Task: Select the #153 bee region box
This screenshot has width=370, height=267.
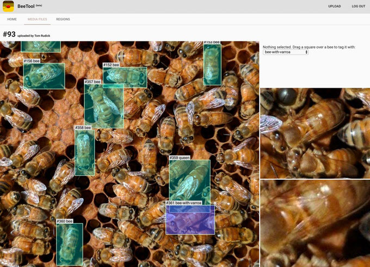Action: (x=212, y=64)
